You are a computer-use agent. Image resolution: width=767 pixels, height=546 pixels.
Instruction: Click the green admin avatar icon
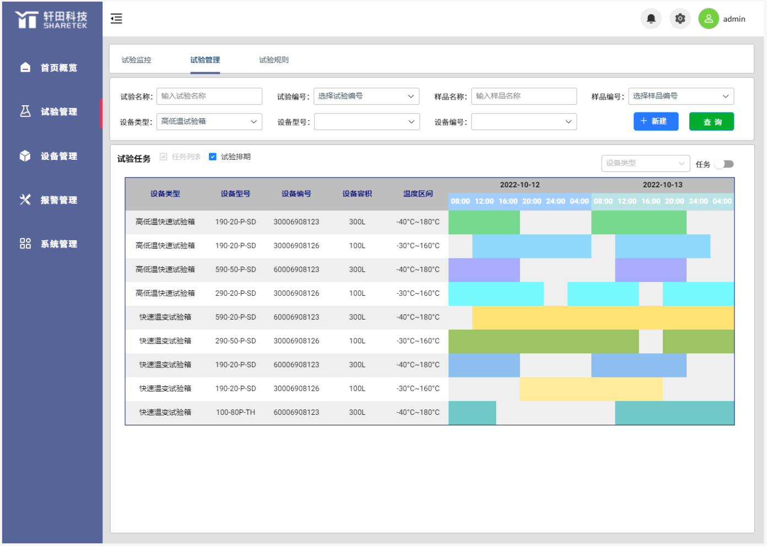[709, 19]
